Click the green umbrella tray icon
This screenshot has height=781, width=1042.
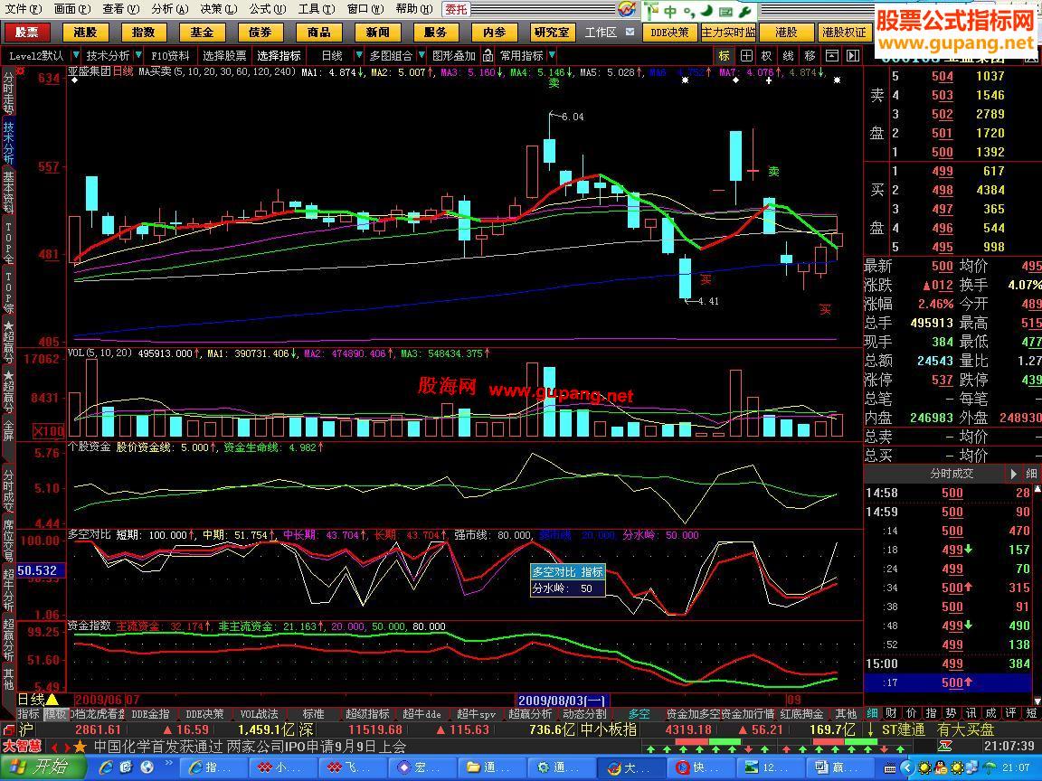pos(989,768)
